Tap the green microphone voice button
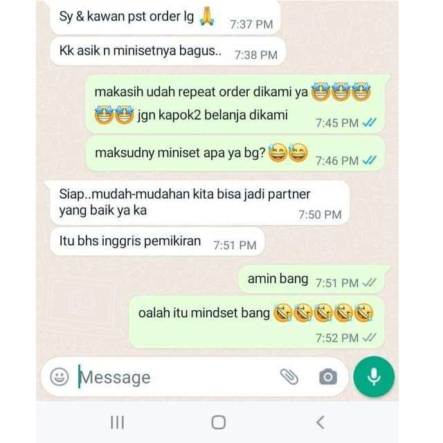This screenshot has height=443, width=443. pyautogui.click(x=374, y=377)
